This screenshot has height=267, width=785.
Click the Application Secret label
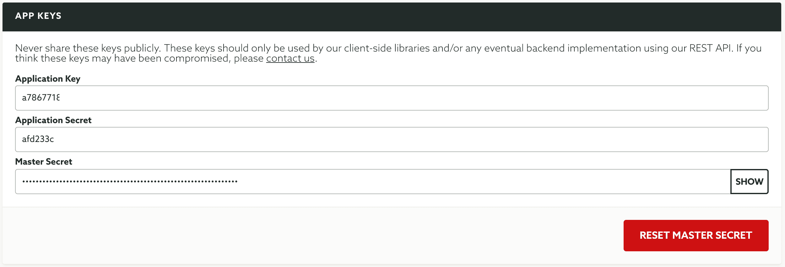tap(53, 120)
